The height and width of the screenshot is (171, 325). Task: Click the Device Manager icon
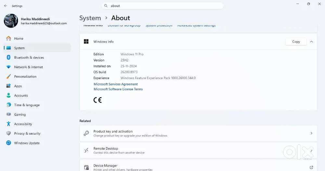click(86, 167)
